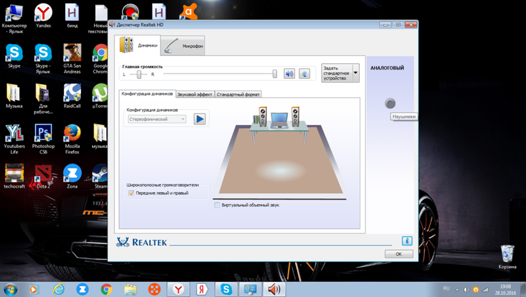Click the right speaker in room diagram
Viewport: 526px width, 297px height.
[295, 116]
